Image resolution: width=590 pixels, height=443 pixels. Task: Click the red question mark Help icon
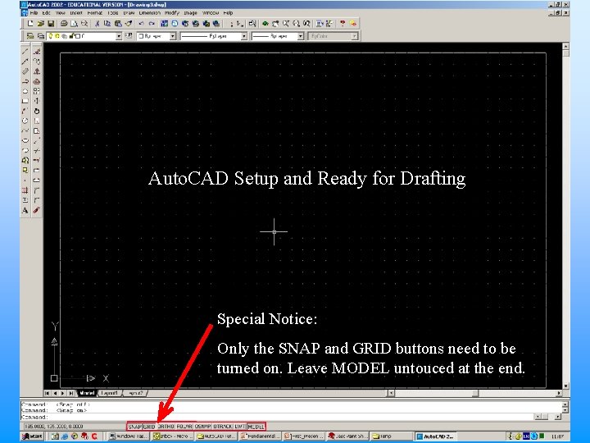343,24
